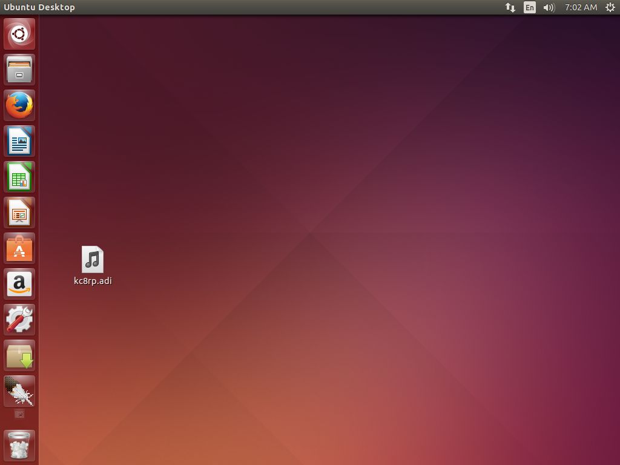Open the En keyboard layout indicator
The width and height of the screenshot is (620, 465).
tap(530, 7)
